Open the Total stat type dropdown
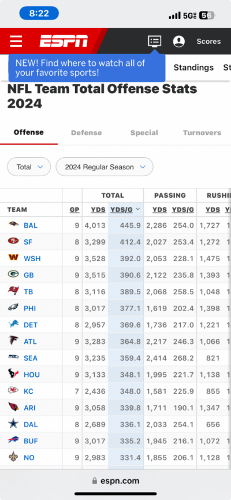The width and height of the screenshot is (231, 500). pos(29,167)
